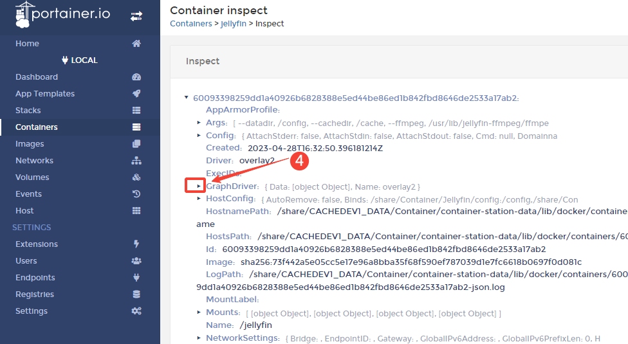Click the Registries database icon
The width and height of the screenshot is (628, 344).
tap(136, 294)
